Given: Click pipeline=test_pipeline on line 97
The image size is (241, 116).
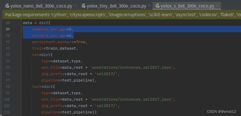Looking at the screenshot, I should (x=69, y=80).
